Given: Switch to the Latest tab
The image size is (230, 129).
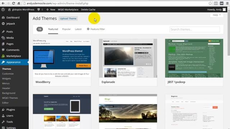Looking at the screenshot, I should (78, 29).
